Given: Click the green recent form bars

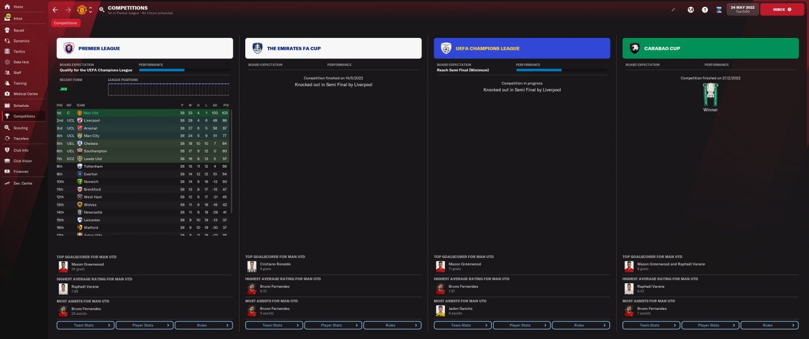Looking at the screenshot, I should pyautogui.click(x=63, y=89).
